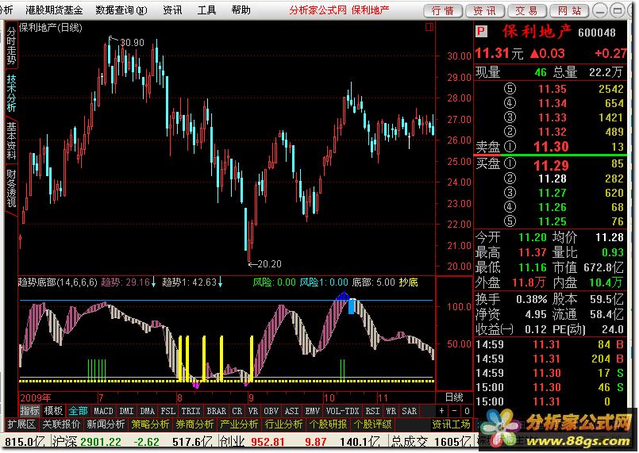639x453 pixels.
Task: Select the OBV indicator
Action: [271, 411]
